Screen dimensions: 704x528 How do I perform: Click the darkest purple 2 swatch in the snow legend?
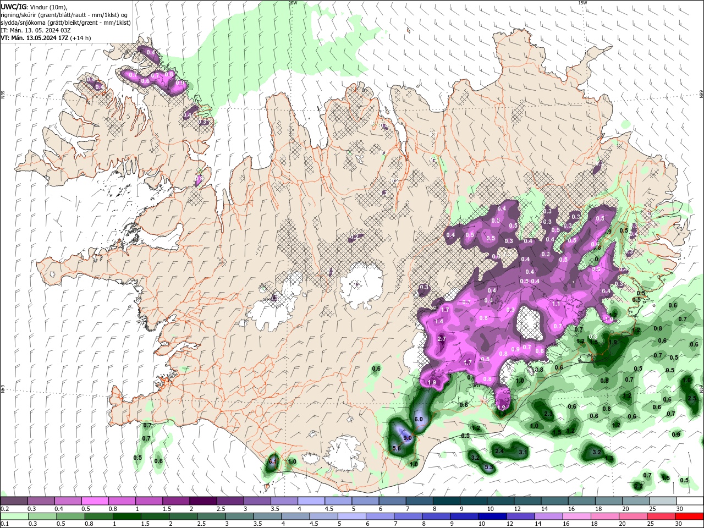click(x=202, y=501)
